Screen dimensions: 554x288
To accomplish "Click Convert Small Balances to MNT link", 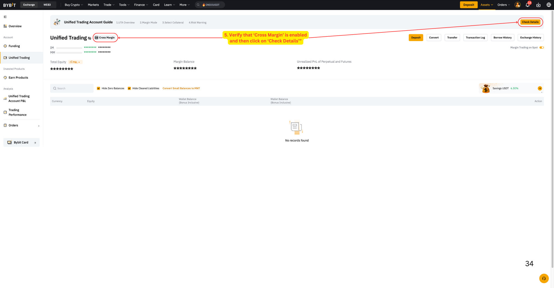I will click(x=181, y=88).
